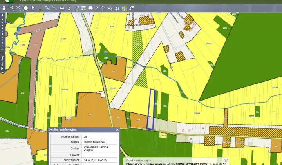This screenshot has height=165, width=282.
Task: Click the chain link icon in toolbar
Action: (x=54, y=8)
